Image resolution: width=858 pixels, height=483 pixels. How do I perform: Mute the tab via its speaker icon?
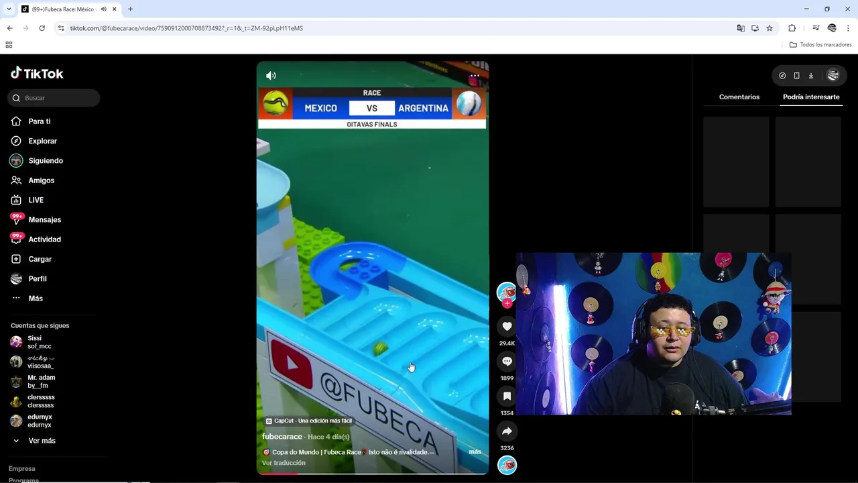pos(103,9)
